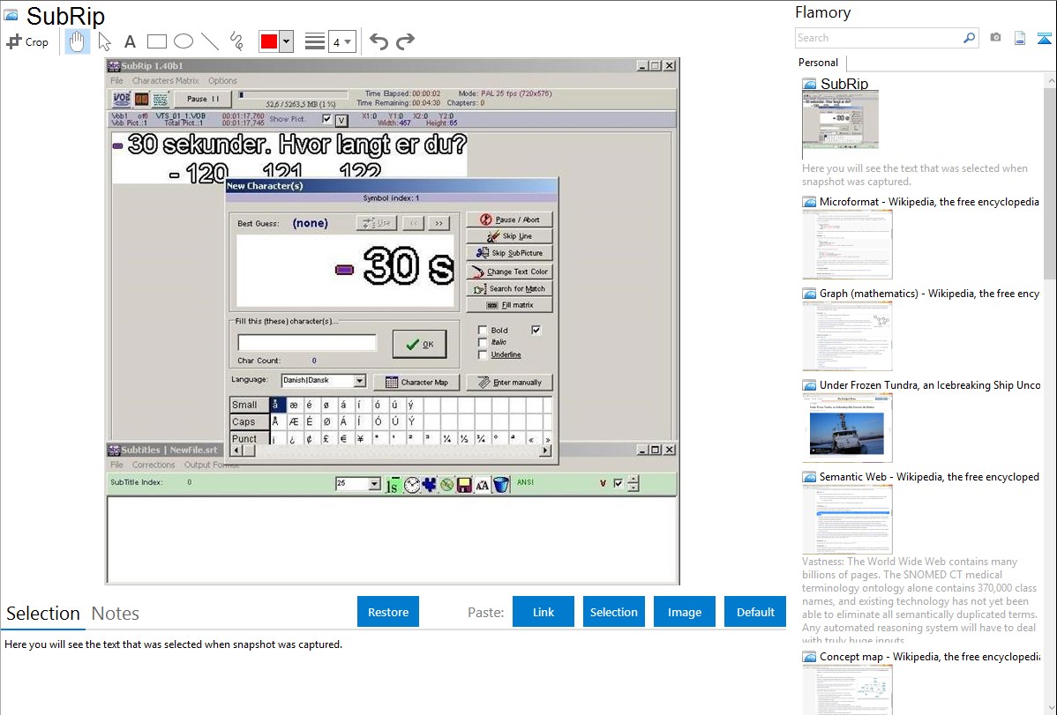Screen dimensions: 1057x715
Task: Choose the arrow pointer tool
Action: pyautogui.click(x=104, y=41)
